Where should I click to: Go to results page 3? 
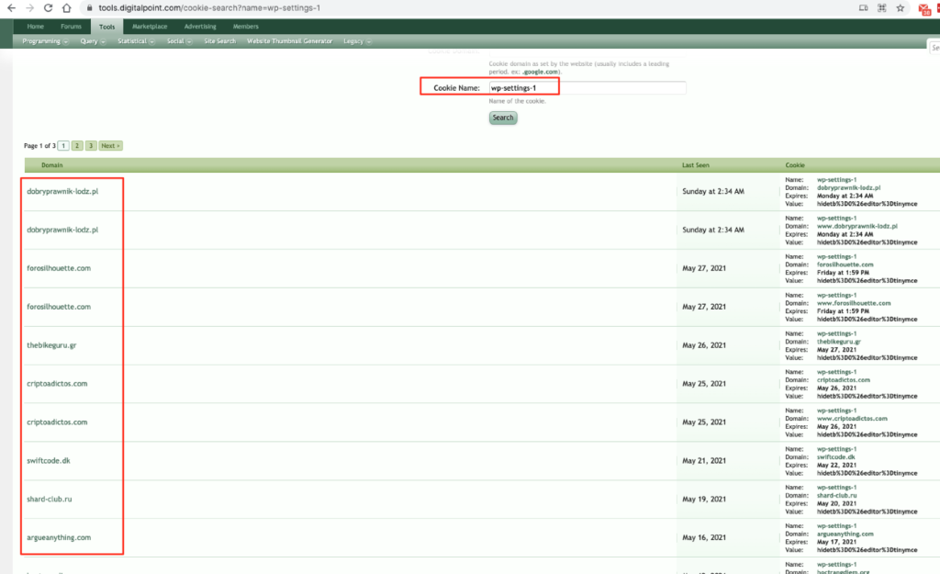pyautogui.click(x=91, y=146)
